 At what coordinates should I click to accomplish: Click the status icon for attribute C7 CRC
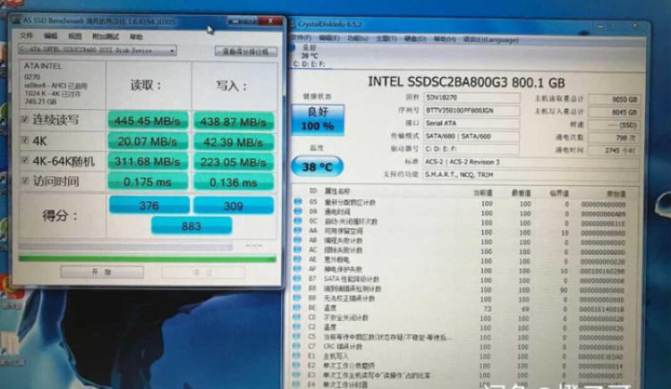(x=296, y=346)
